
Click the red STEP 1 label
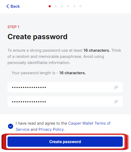13,27
